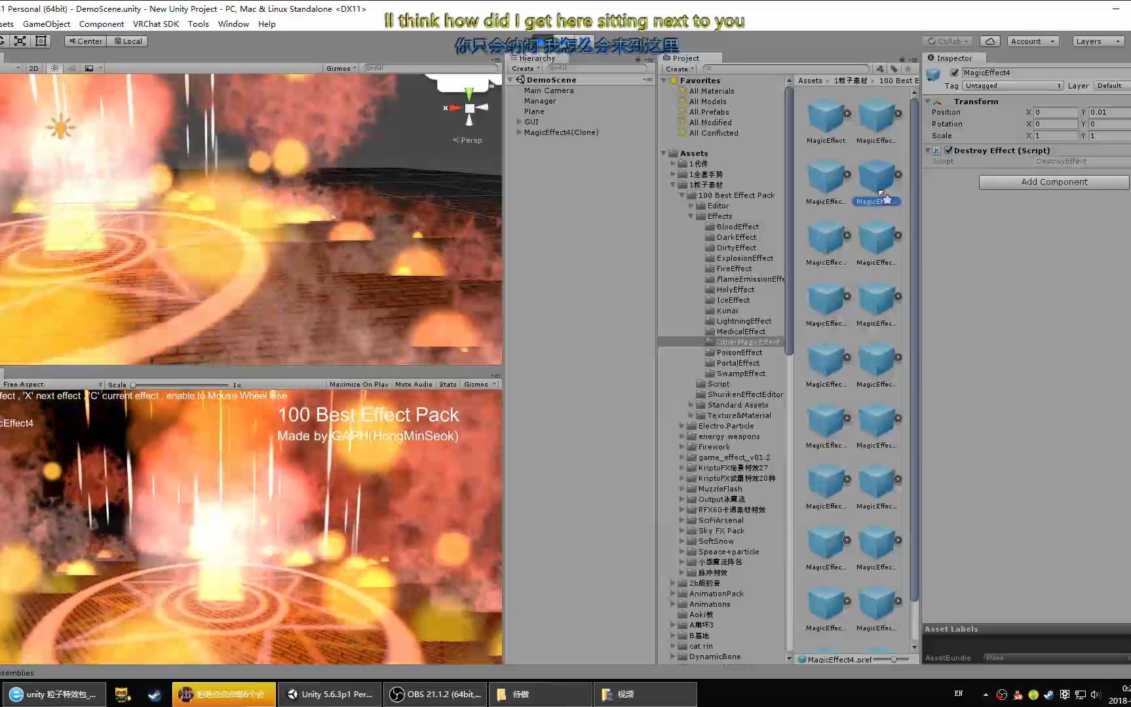Open Scene view Gizmos dropdown

[x=341, y=68]
